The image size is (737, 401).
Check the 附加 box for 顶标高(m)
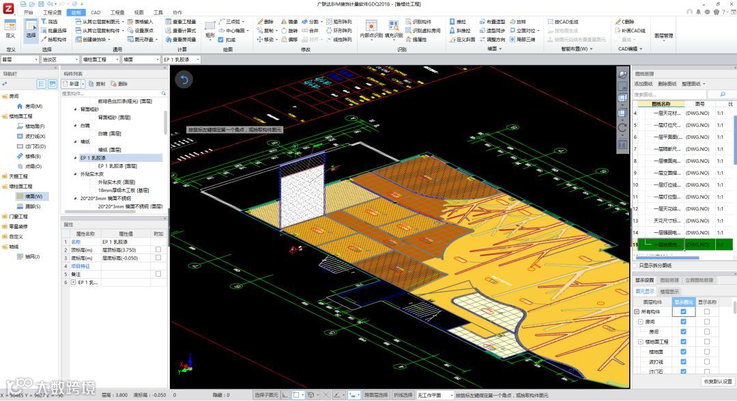click(158, 250)
